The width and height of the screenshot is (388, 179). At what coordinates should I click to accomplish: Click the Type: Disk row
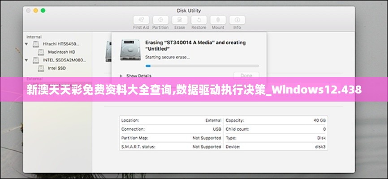pos(276,138)
